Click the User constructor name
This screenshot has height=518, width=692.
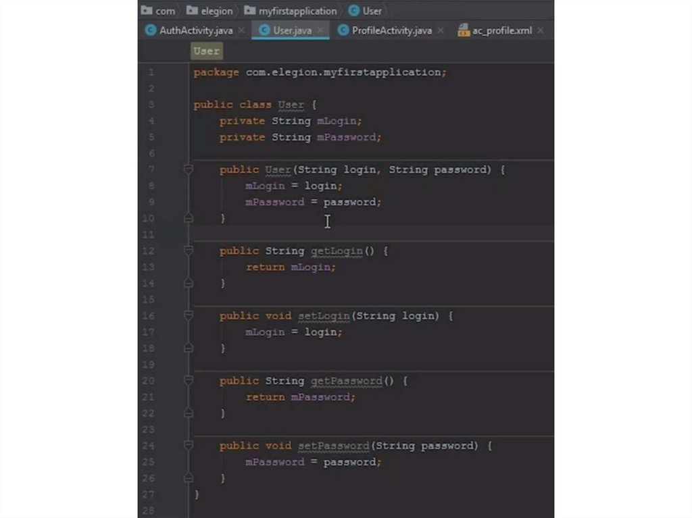pos(278,170)
